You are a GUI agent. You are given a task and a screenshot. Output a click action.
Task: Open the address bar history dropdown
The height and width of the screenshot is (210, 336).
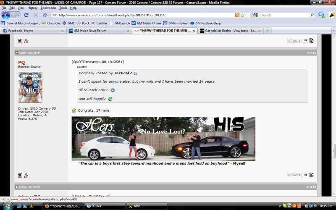pyautogui.click(x=249, y=15)
